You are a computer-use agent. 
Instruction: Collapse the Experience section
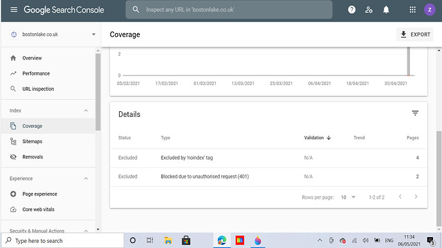click(x=86, y=178)
